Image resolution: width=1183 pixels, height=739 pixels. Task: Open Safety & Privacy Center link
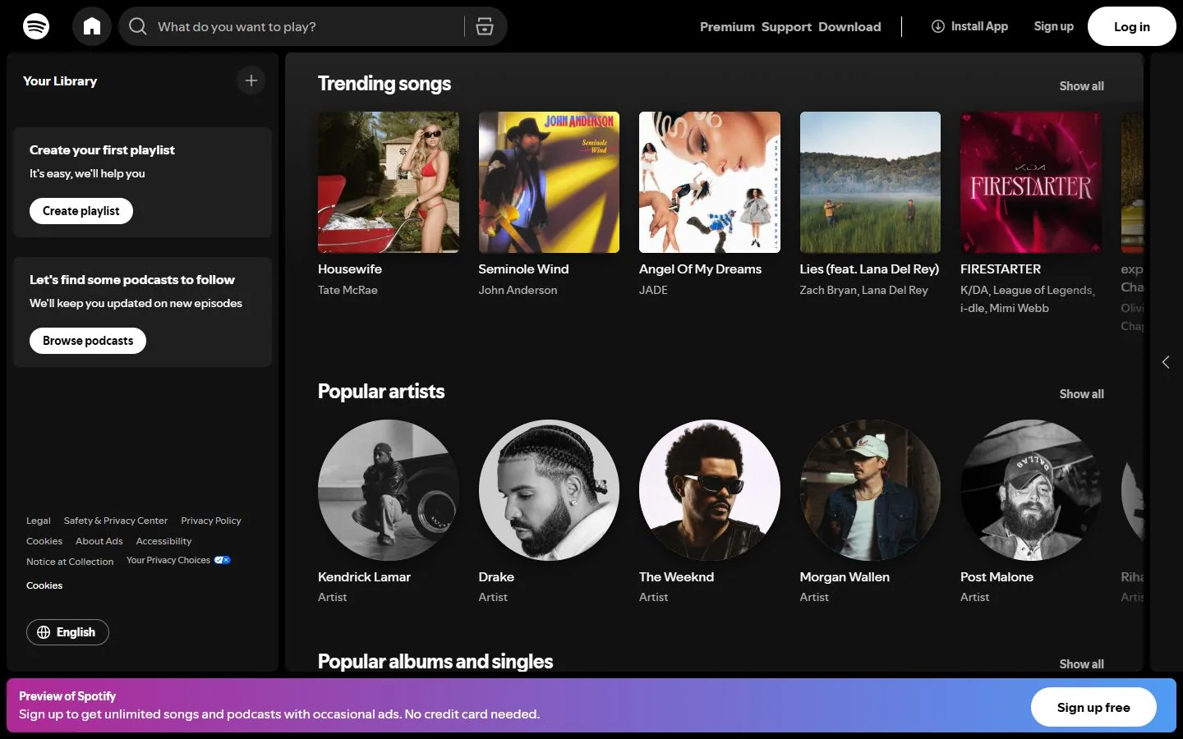pyautogui.click(x=116, y=521)
